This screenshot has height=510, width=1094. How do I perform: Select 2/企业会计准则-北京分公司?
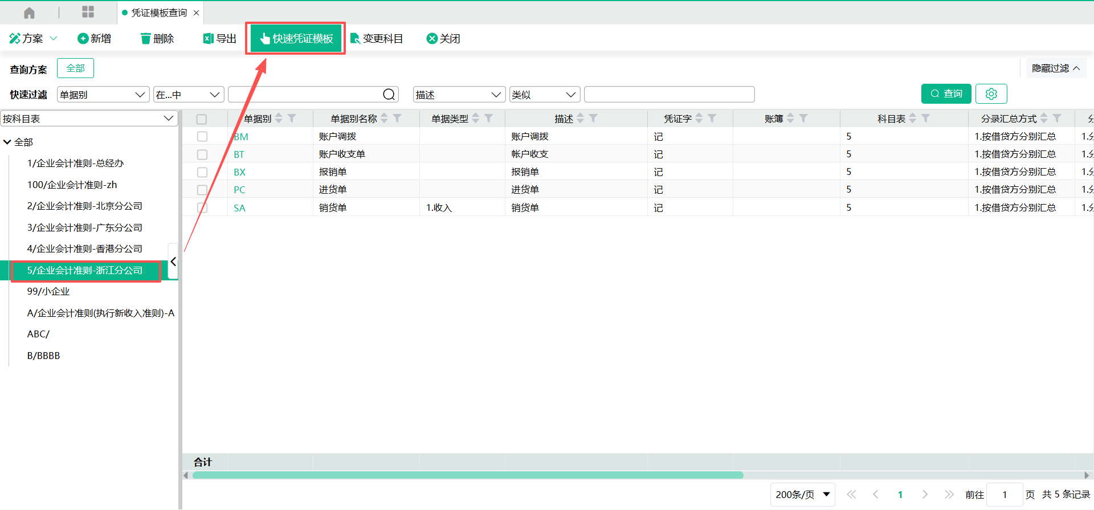[x=84, y=206]
